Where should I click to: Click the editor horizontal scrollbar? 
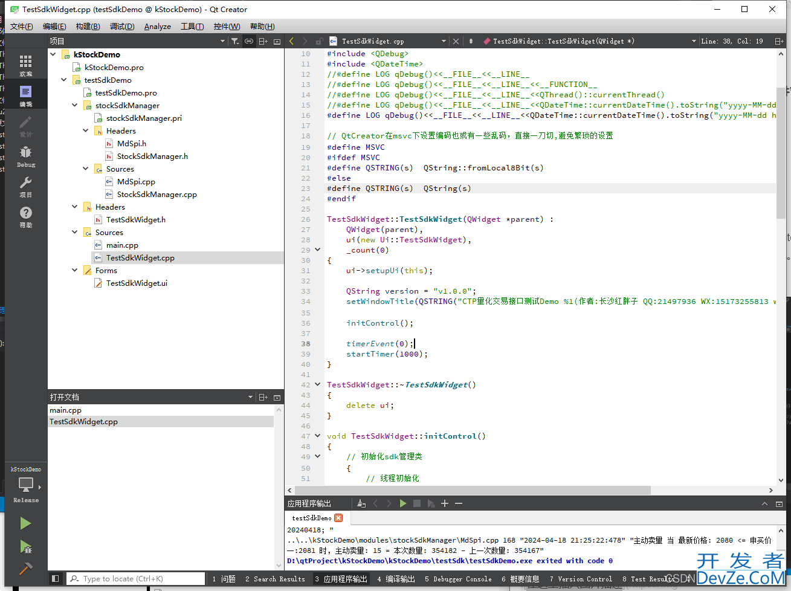[473, 490]
